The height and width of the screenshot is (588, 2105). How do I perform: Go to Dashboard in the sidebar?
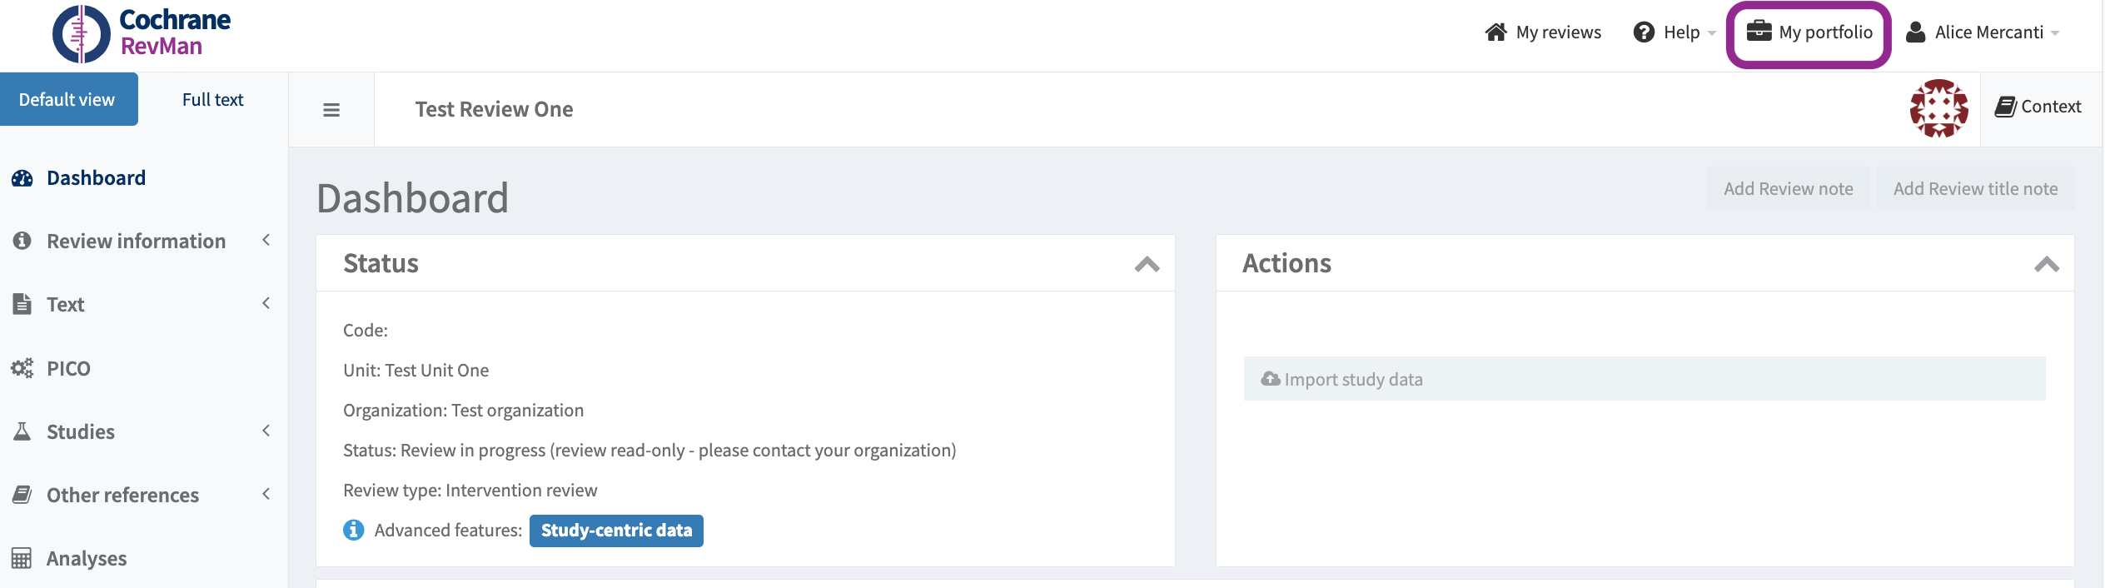96,178
